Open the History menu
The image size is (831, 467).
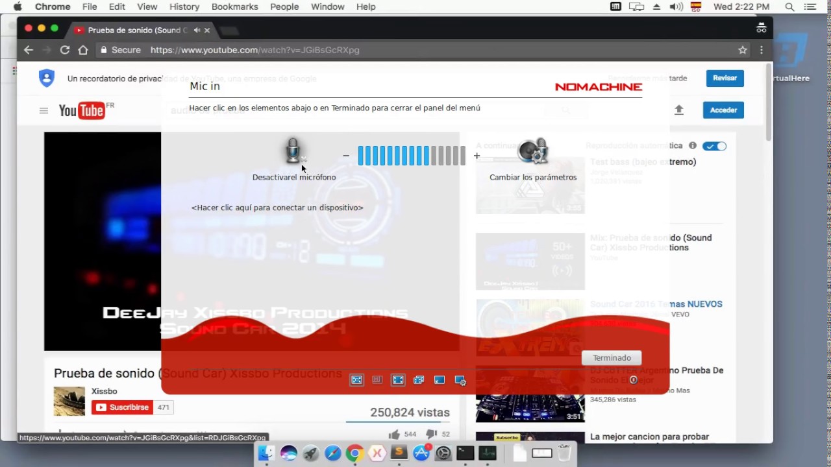[184, 6]
